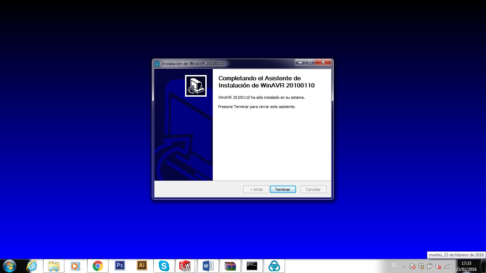Click the WinAVR installer taskbar button
The height and width of the screenshot is (273, 486).
[274, 266]
